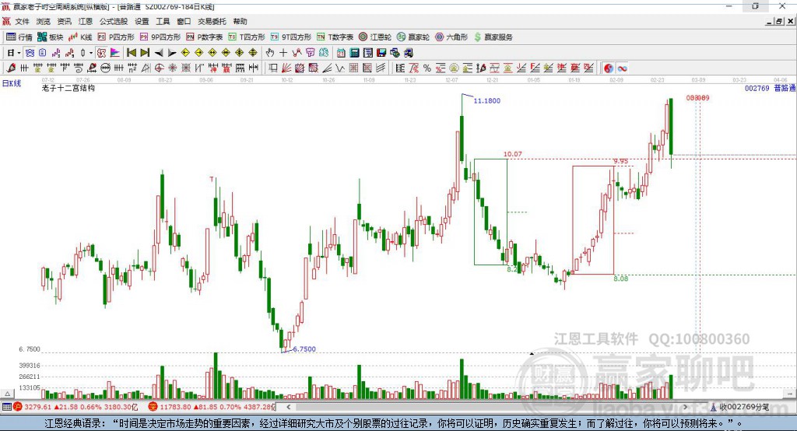
Task: Click the save floppy disk icon
Action: (381, 53)
